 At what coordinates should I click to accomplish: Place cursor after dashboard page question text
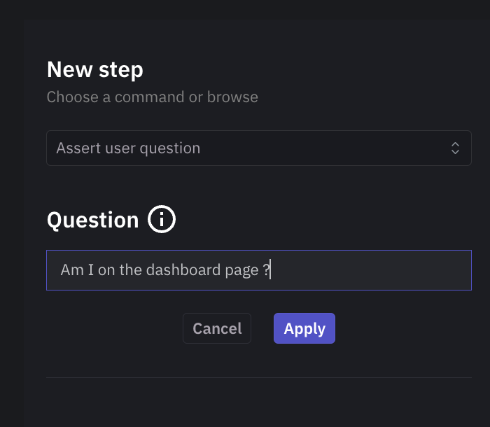[271, 270]
